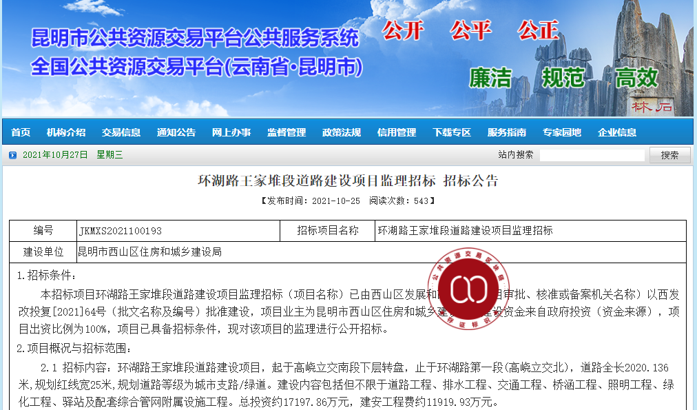Click the 林石 stone forest logo image
The image size is (697, 410).
tap(651, 107)
